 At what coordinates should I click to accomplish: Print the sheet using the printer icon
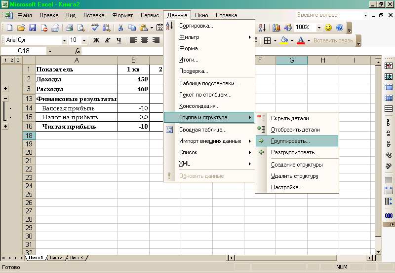pyautogui.click(x=69, y=28)
